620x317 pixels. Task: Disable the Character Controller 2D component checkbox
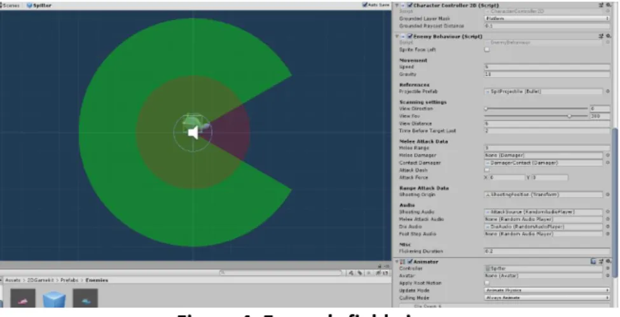coord(410,5)
